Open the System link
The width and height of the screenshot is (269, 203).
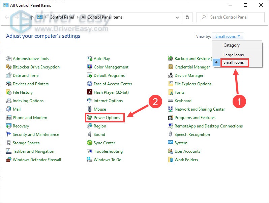[x=181, y=143]
